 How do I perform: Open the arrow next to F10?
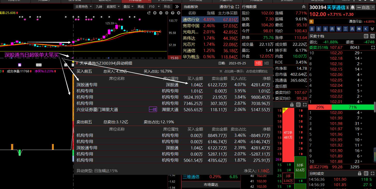coord(158,6)
